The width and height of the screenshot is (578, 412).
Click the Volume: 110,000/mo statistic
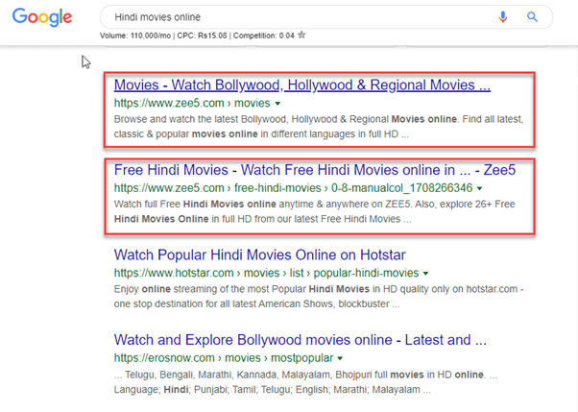(x=135, y=36)
